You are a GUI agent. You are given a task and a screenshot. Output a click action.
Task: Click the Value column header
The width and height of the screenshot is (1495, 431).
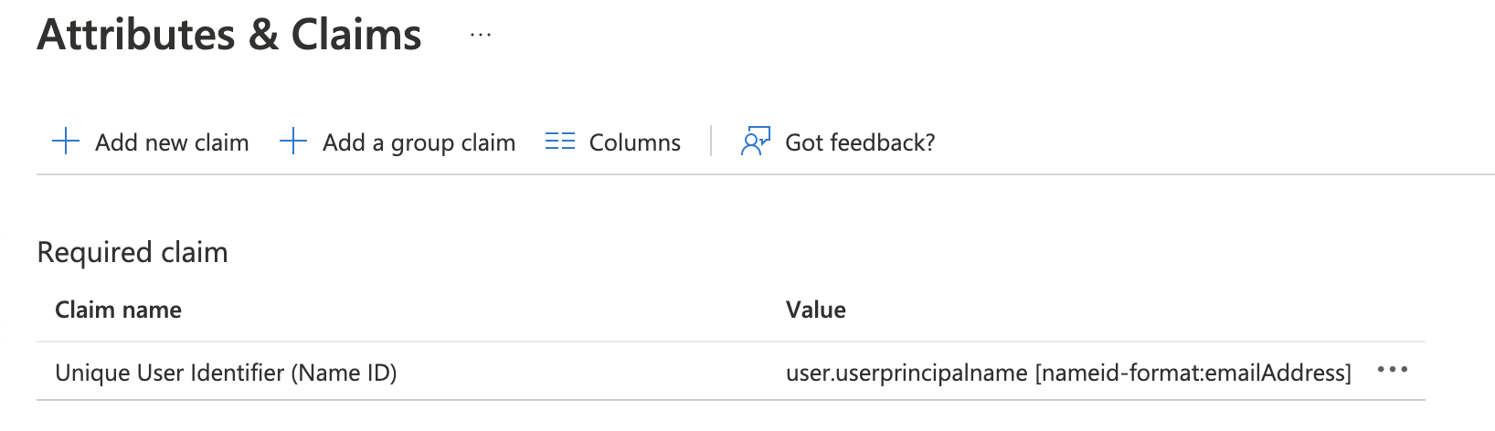(815, 310)
